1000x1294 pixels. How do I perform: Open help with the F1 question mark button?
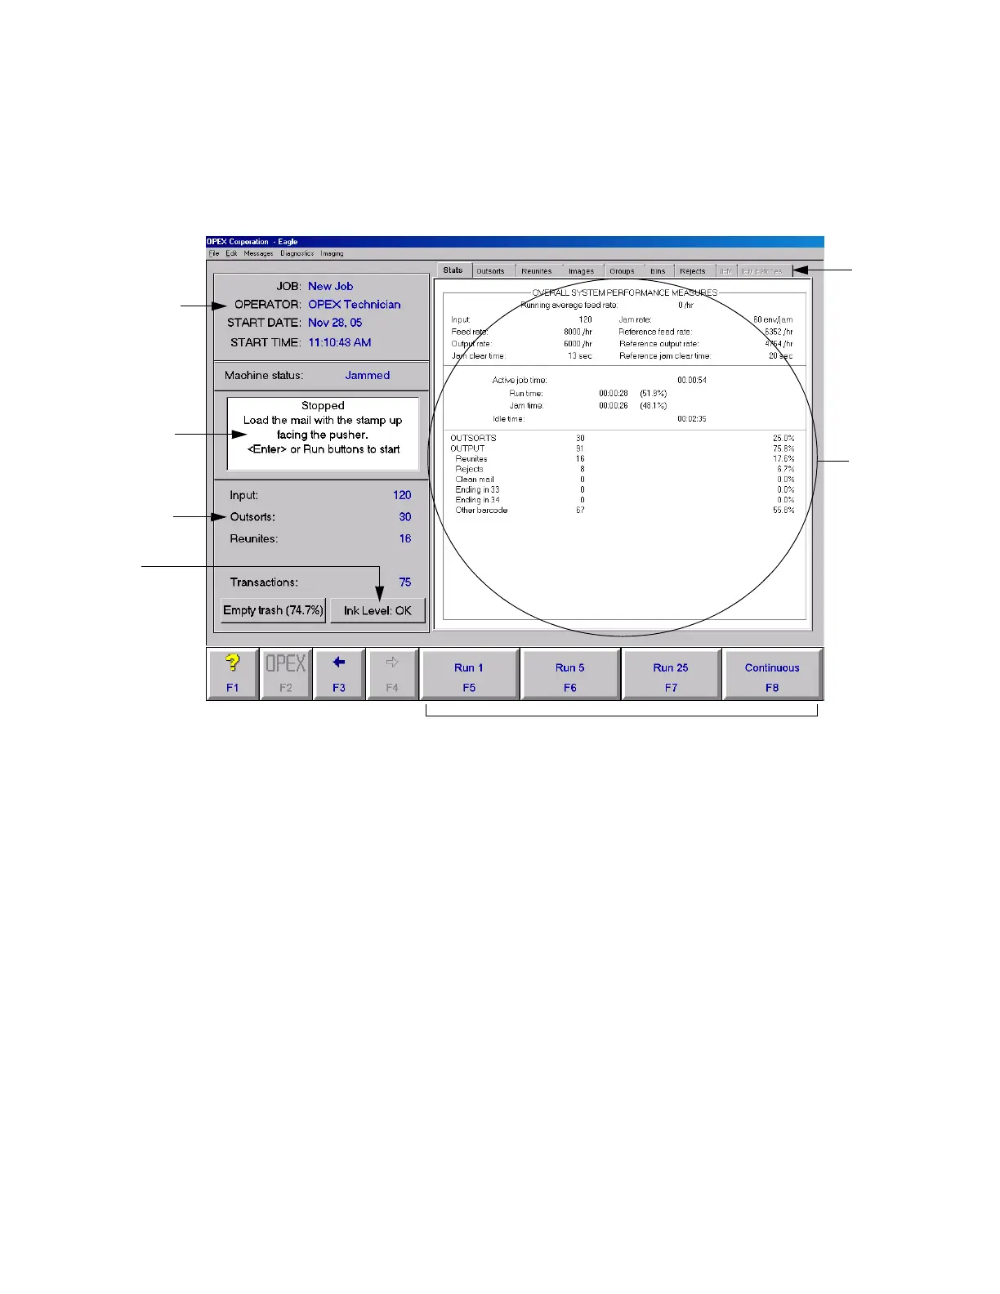click(x=233, y=674)
